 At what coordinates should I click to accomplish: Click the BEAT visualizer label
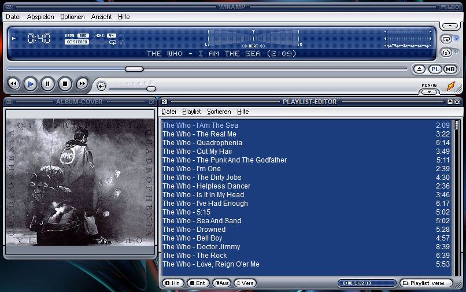point(253,46)
